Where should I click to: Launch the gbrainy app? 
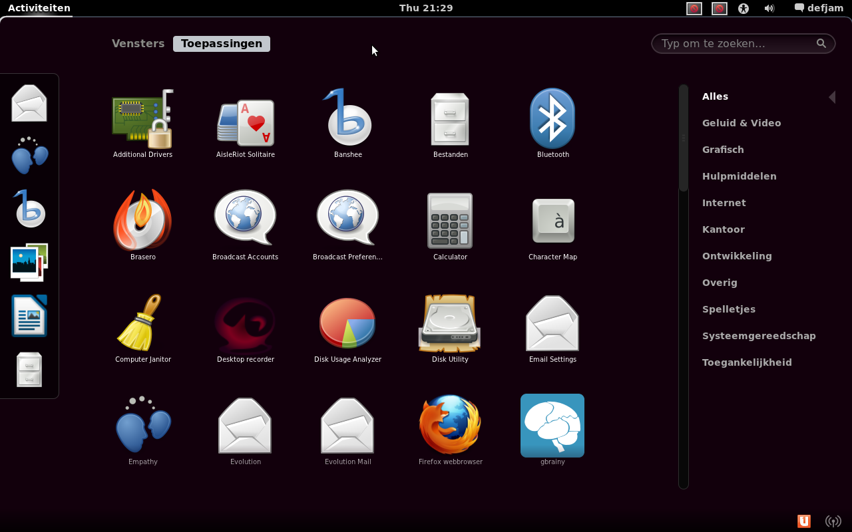pos(552,426)
